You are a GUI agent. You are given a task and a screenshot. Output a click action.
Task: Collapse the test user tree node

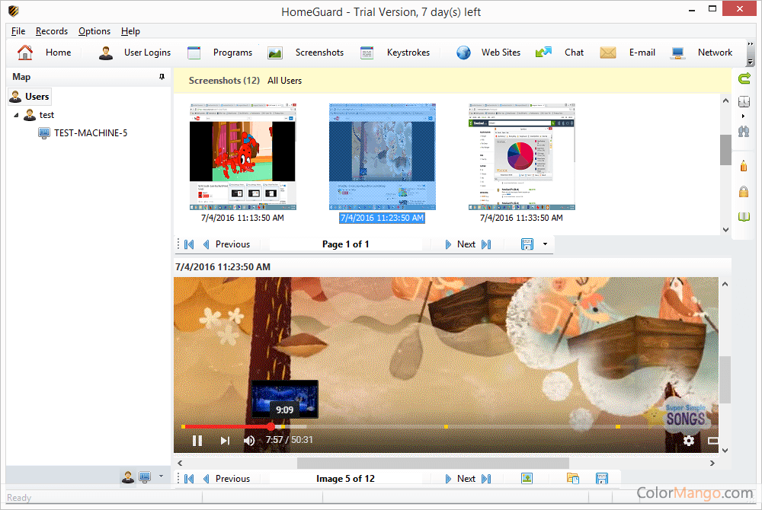16,115
